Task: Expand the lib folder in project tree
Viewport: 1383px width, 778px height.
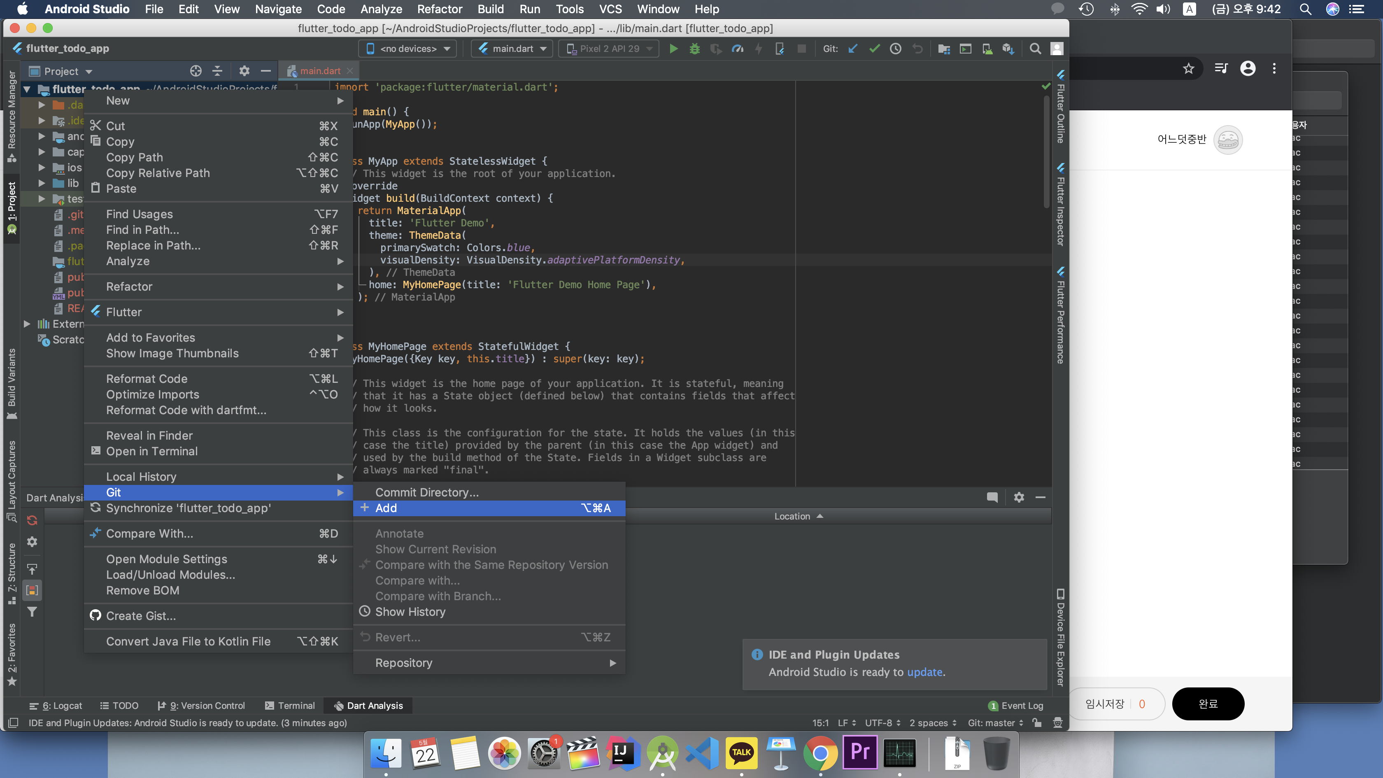Action: pos(42,183)
